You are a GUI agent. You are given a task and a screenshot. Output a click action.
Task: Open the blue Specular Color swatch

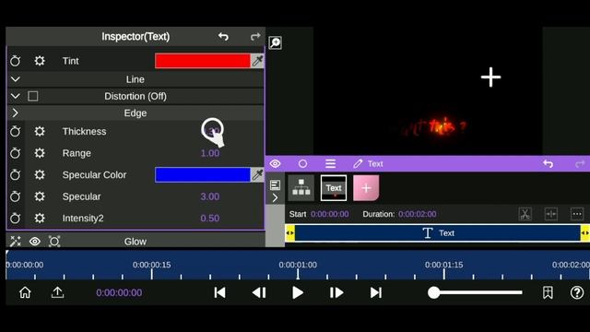click(x=203, y=175)
